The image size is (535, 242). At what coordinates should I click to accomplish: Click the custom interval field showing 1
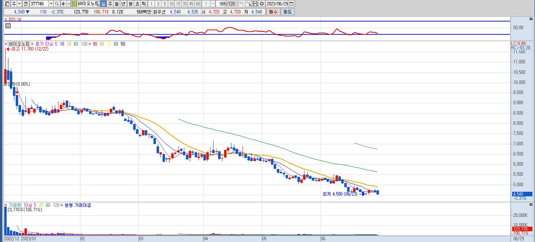coord(206,4)
